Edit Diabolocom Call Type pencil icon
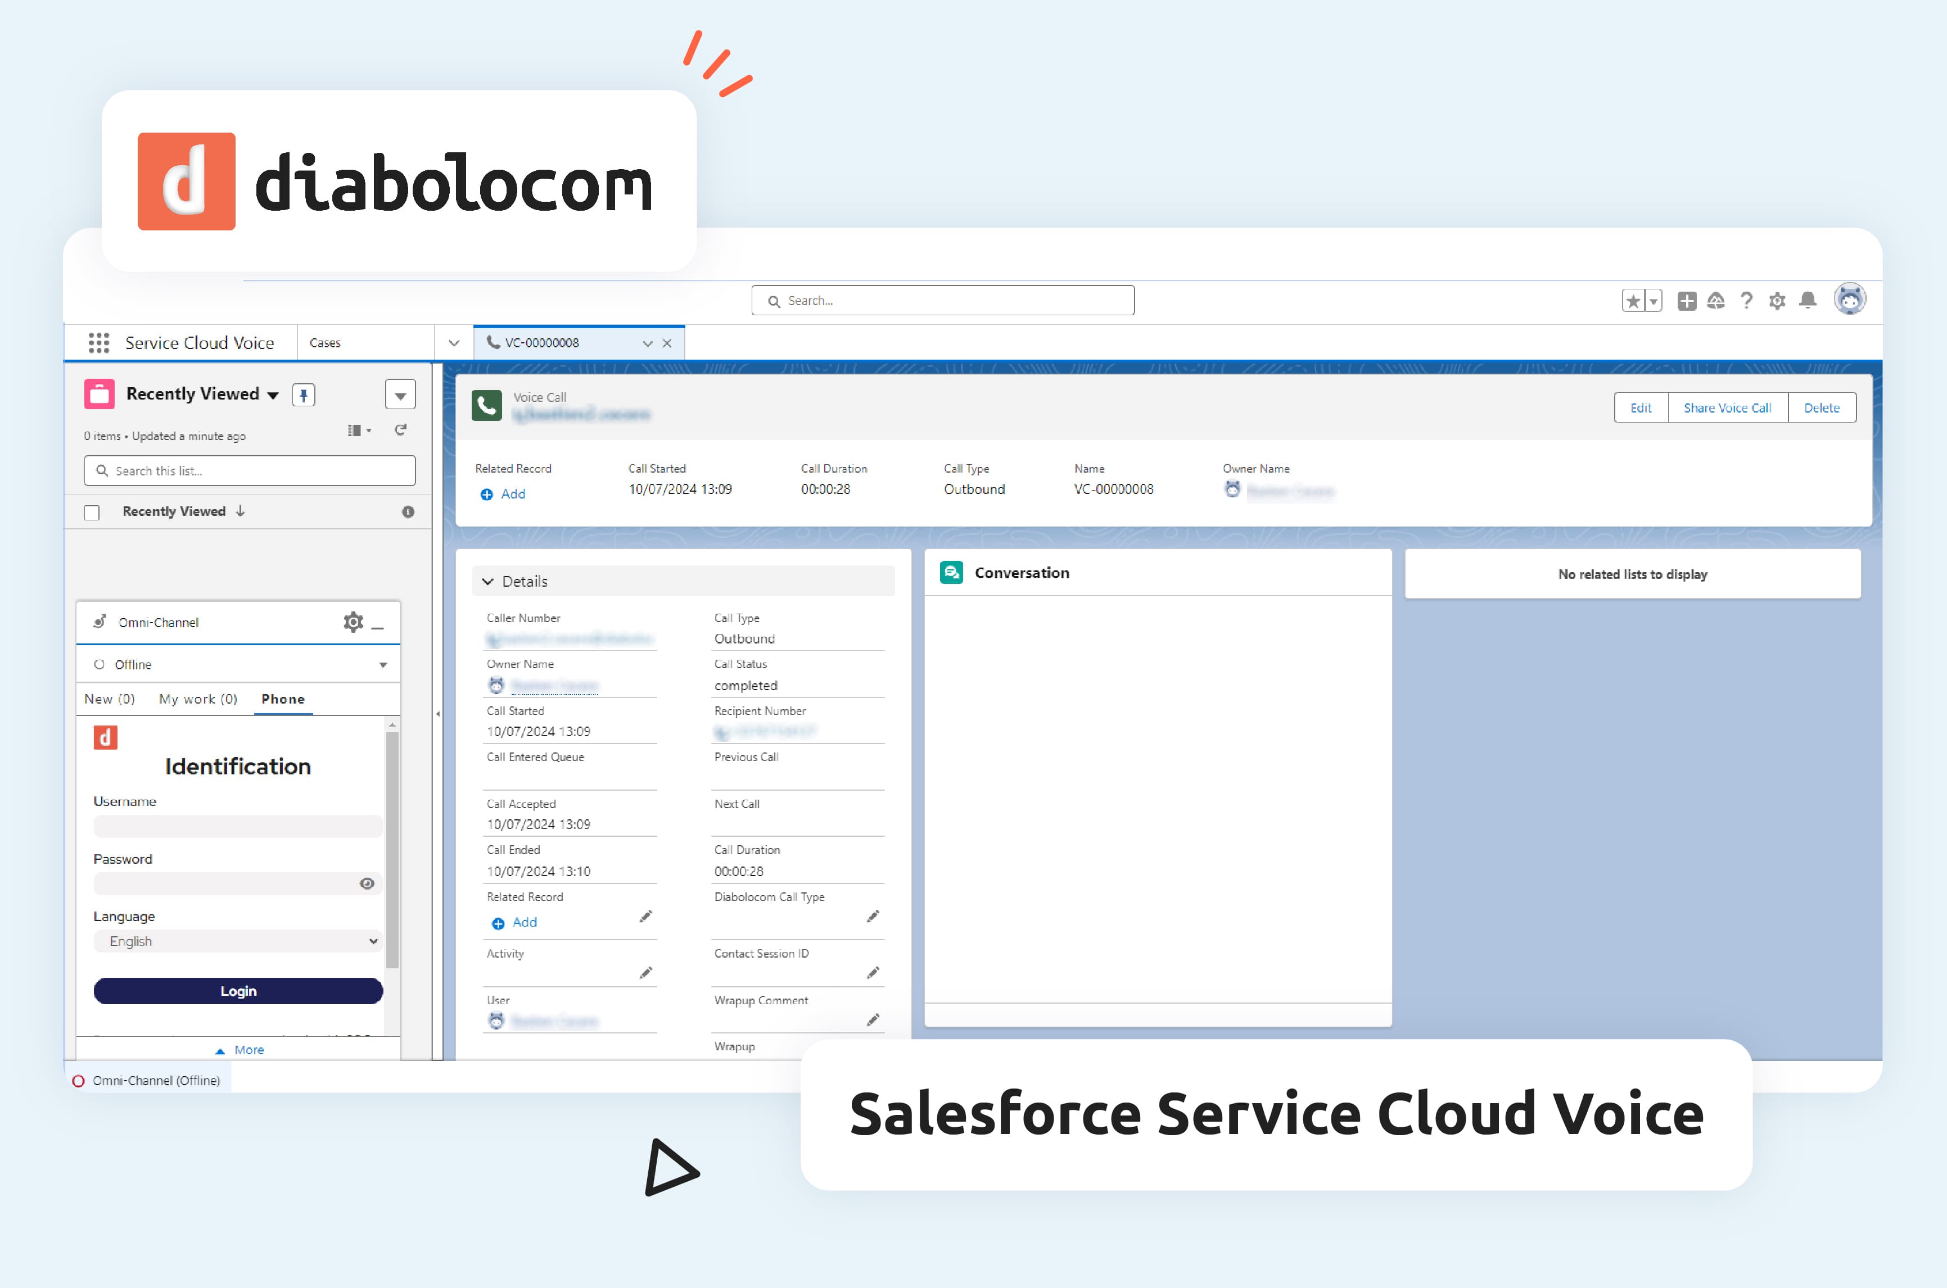 [873, 917]
